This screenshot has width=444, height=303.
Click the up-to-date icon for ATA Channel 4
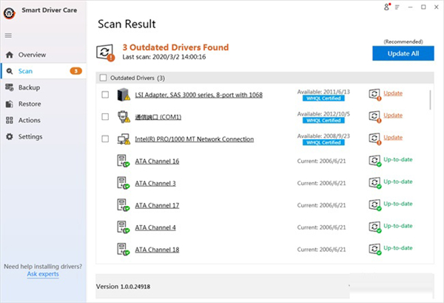click(375, 227)
